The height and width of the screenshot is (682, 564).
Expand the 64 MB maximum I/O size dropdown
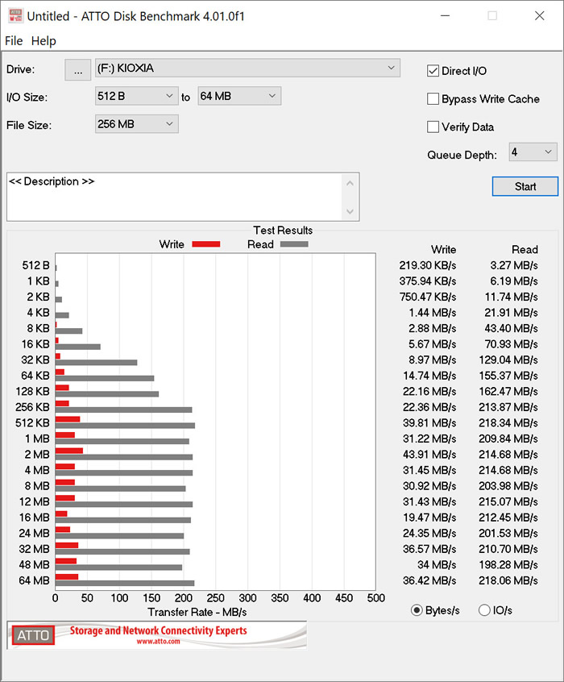[238, 97]
